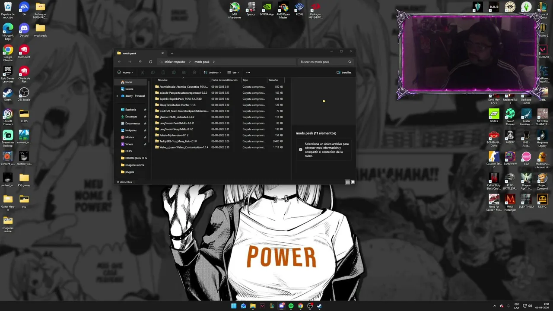
Task: Select the Hogwarts Legacy desktop icon
Action: (x=542, y=139)
